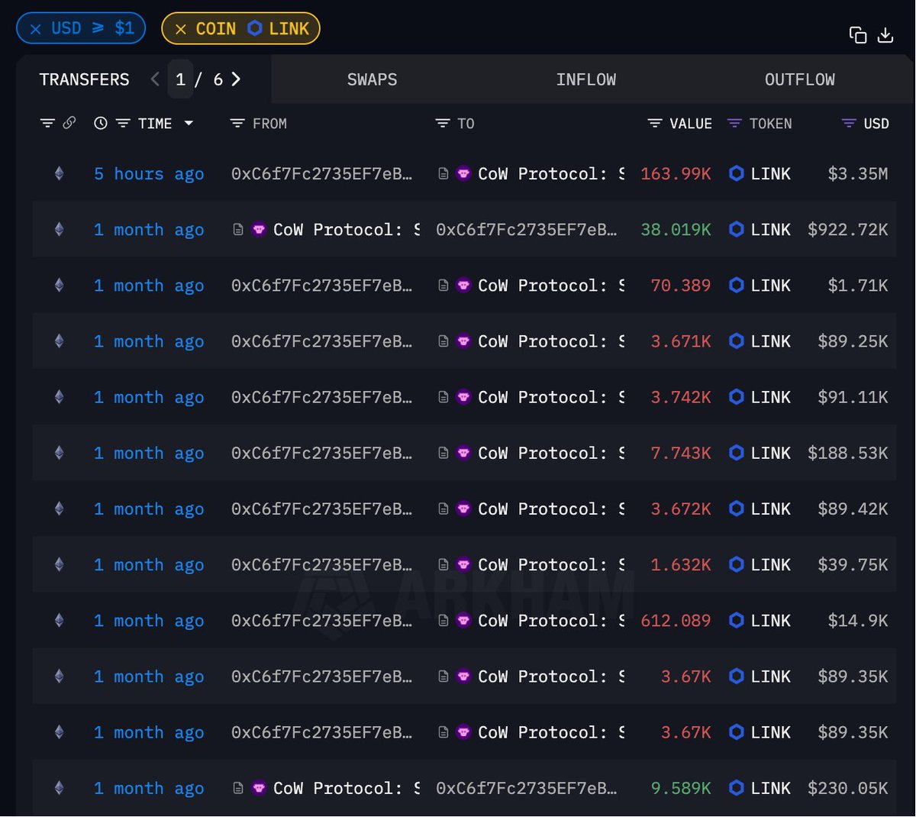The image size is (916, 817).
Task: Click the 70.389 value cell
Action: tap(680, 286)
